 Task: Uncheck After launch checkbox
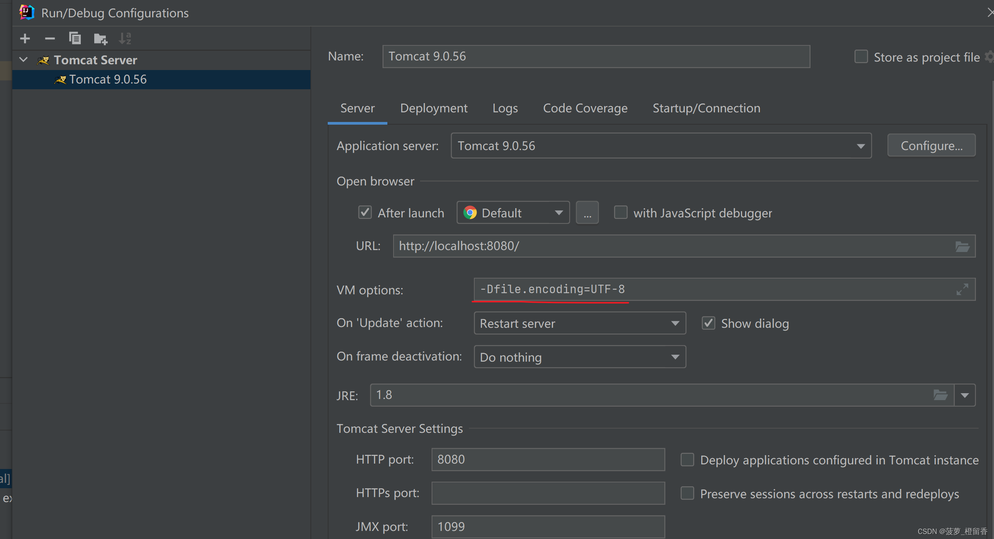365,213
